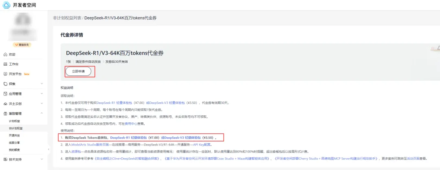Click the 沃土云创 cloud icon
This screenshot has width=440, height=170.
click(x=5, y=104)
